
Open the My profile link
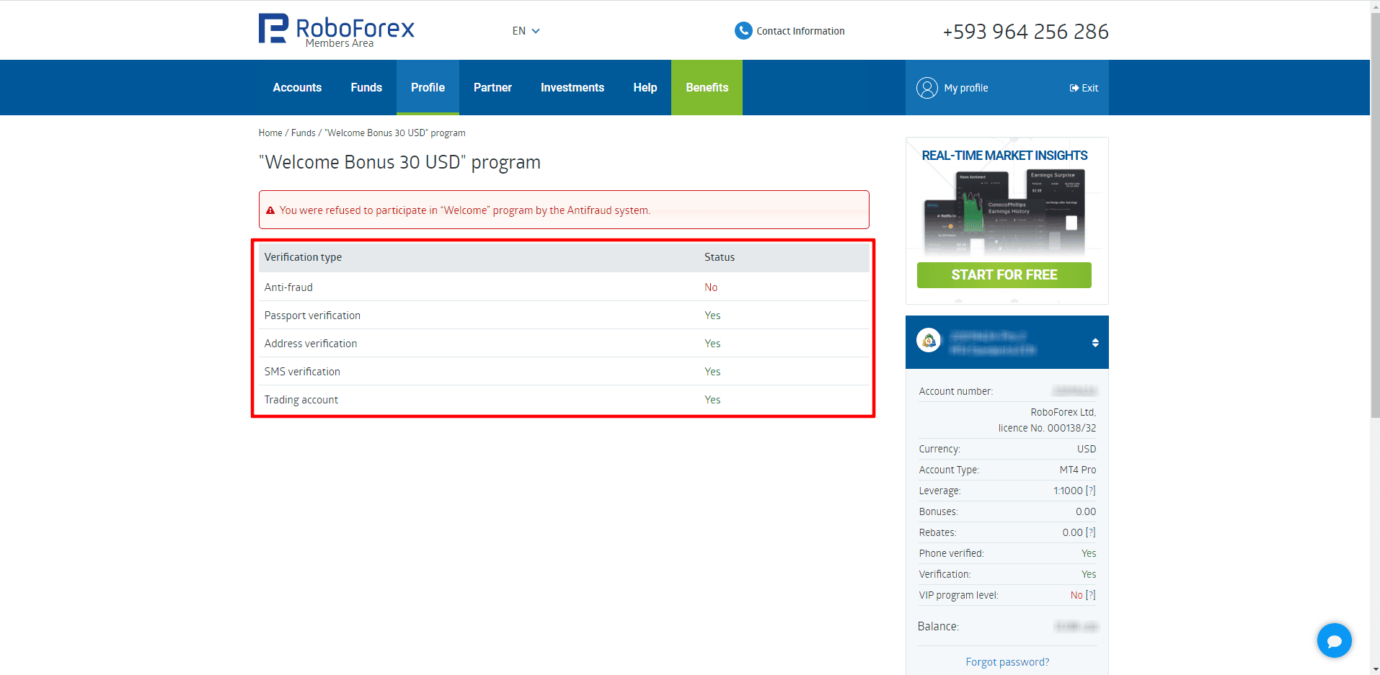[x=966, y=88]
